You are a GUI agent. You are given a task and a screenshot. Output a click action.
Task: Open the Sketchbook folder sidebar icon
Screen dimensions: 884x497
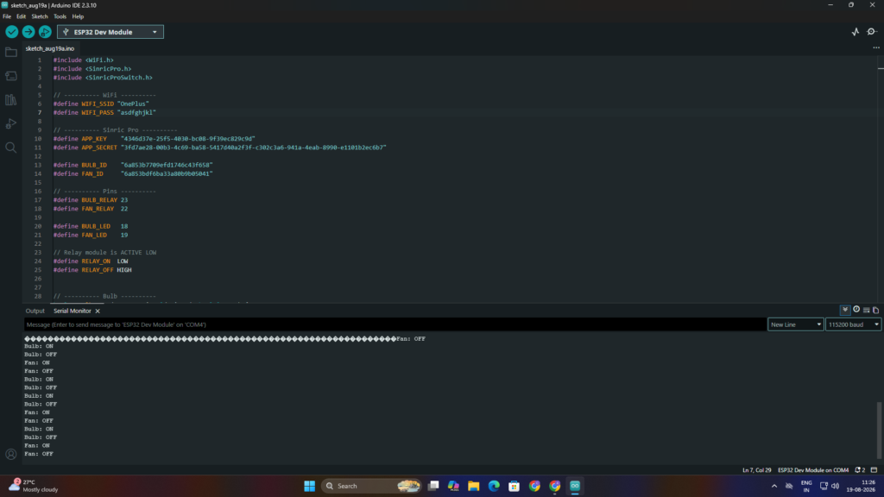point(10,53)
